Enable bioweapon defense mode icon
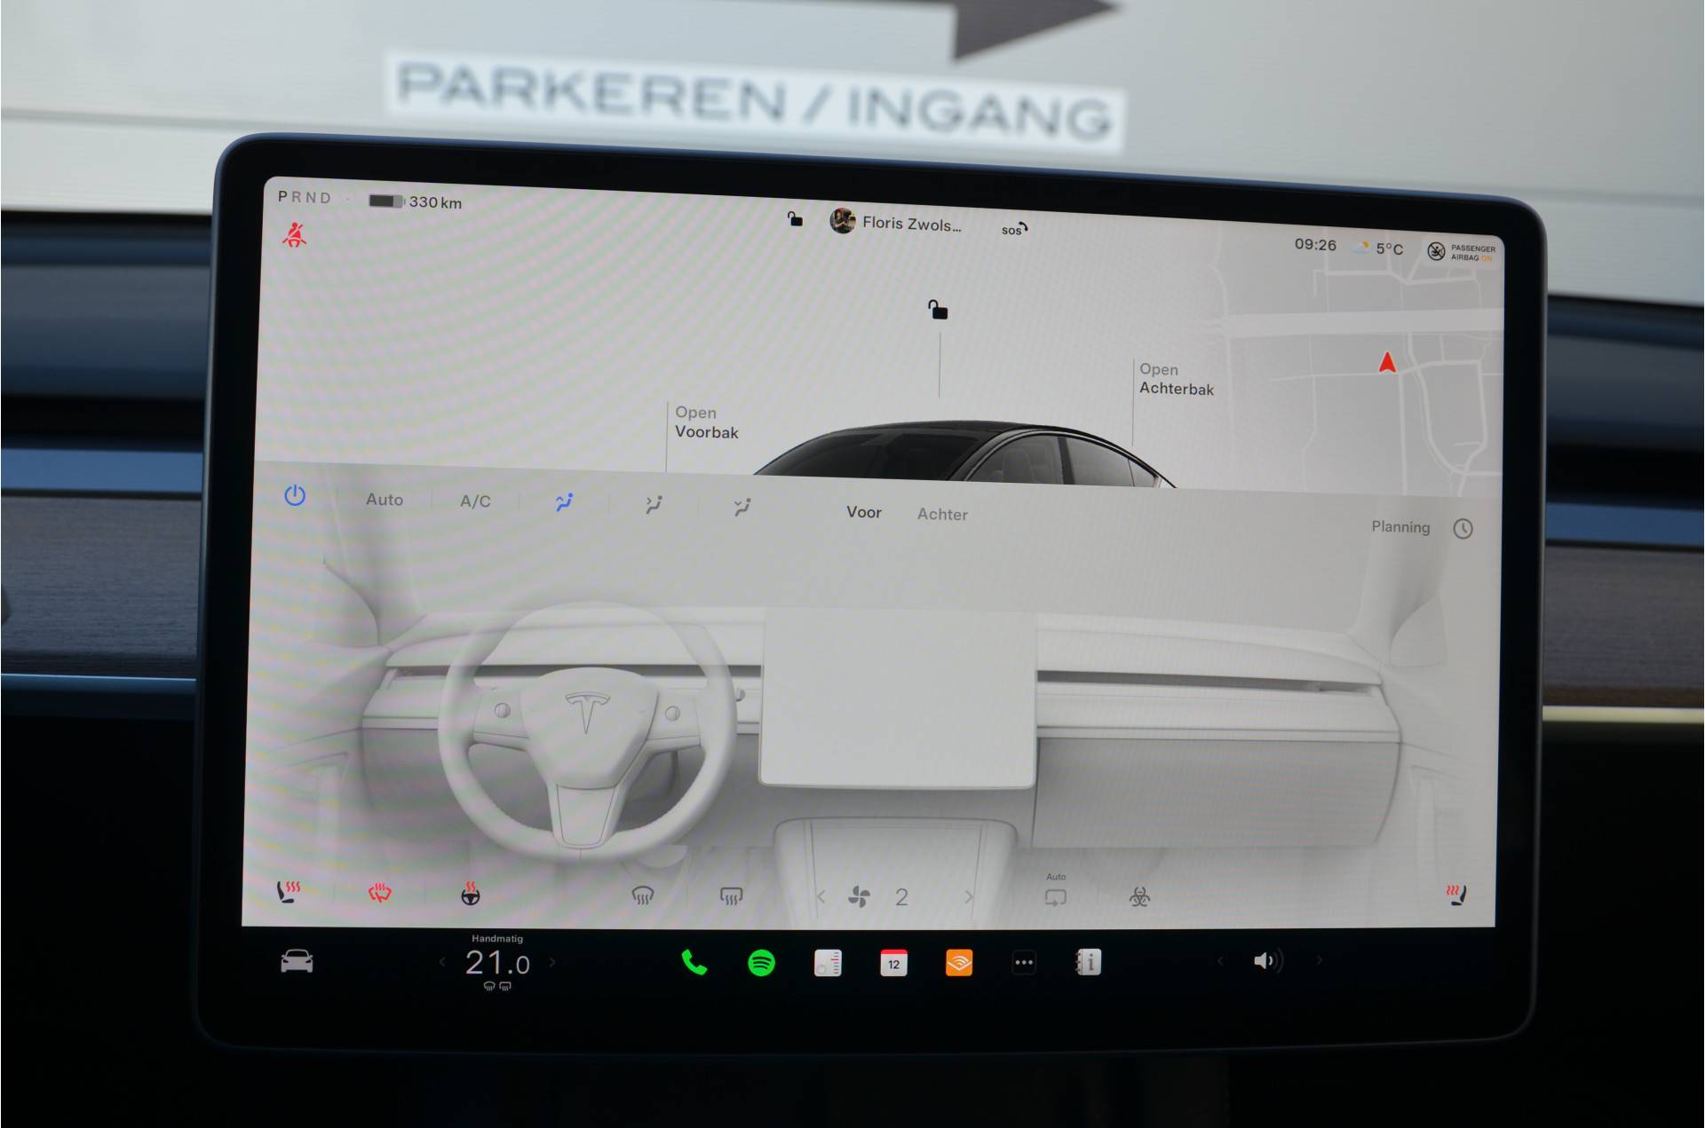Viewport: 1705px width, 1128px height. click(x=1139, y=897)
